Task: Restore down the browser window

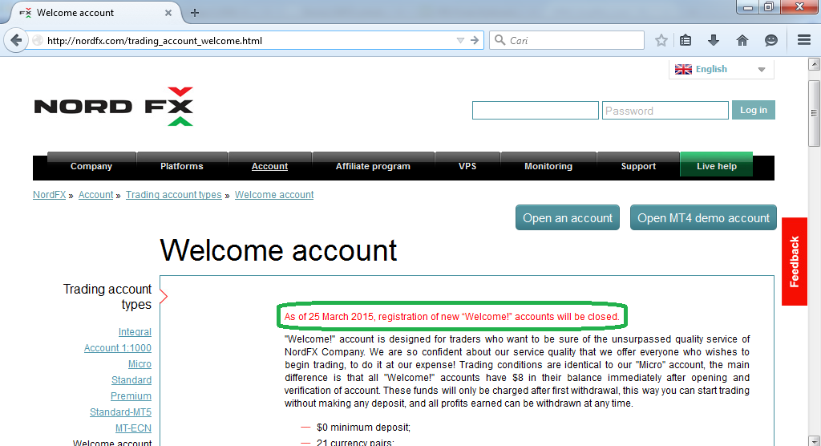Action: click(x=769, y=6)
